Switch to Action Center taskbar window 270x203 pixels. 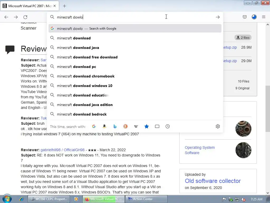146,199
